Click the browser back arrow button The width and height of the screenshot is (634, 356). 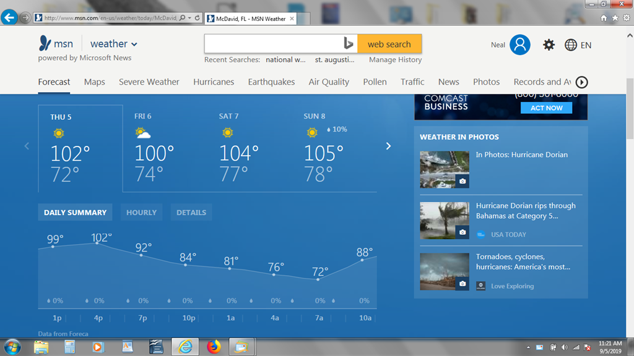9,18
